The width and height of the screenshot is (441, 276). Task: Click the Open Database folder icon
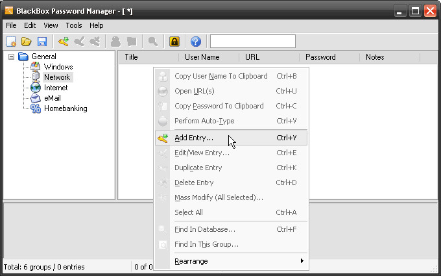[27, 42]
